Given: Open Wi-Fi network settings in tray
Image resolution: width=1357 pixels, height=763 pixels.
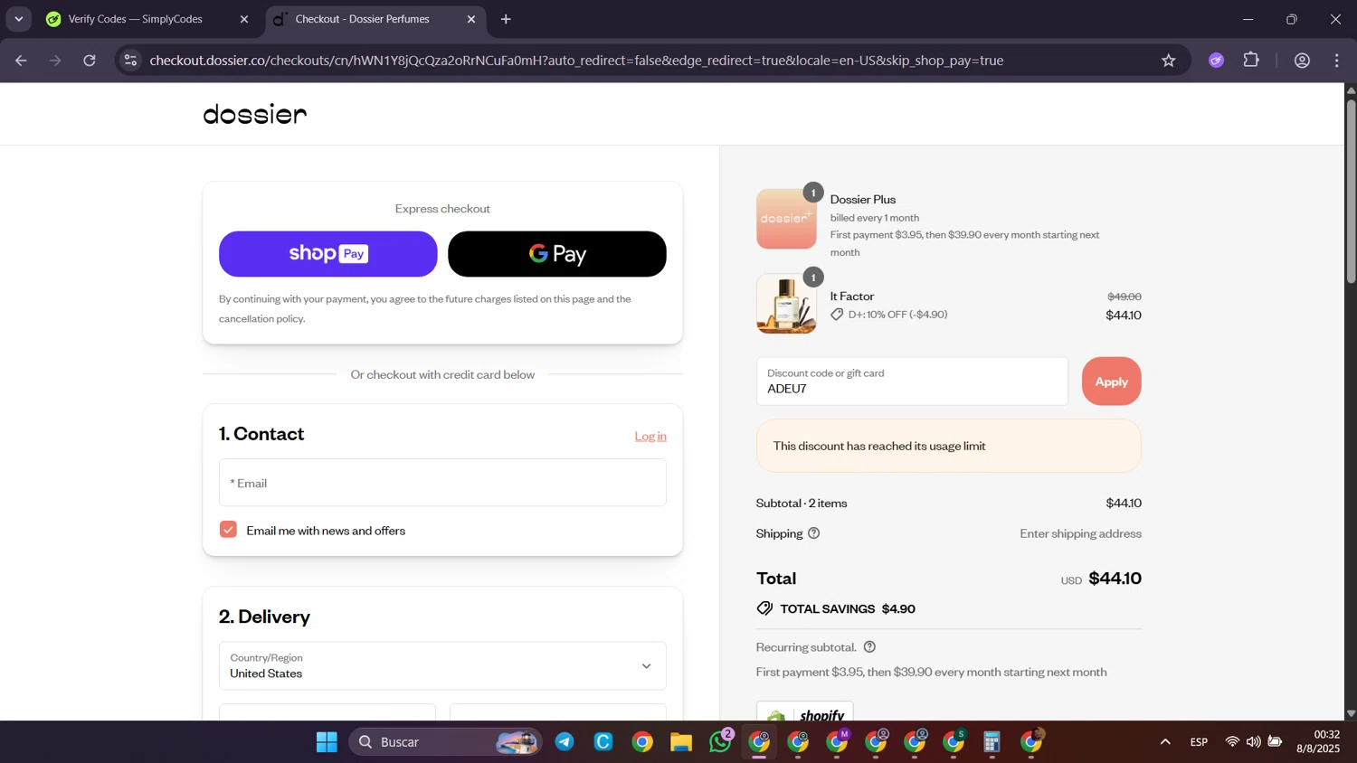Looking at the screenshot, I should pyautogui.click(x=1232, y=742).
